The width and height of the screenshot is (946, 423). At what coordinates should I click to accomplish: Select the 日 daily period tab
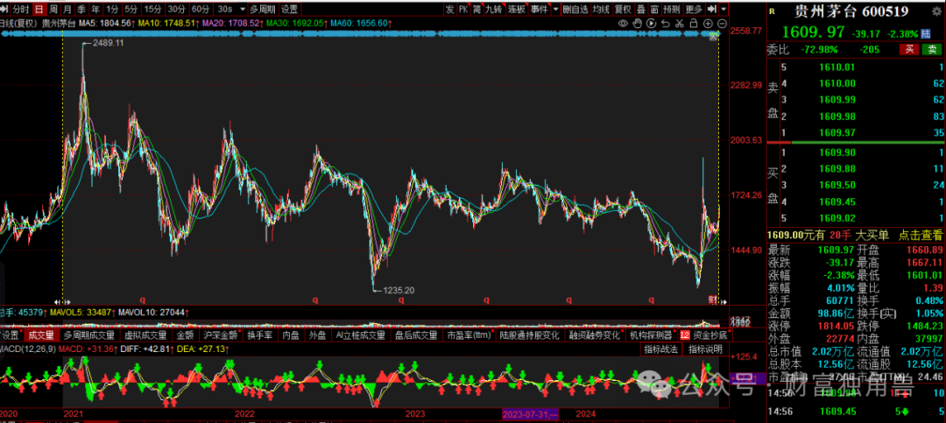pyautogui.click(x=39, y=9)
